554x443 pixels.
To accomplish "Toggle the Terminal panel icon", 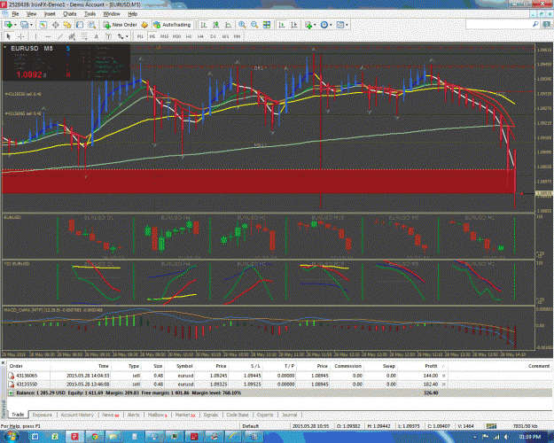I will pos(80,25).
